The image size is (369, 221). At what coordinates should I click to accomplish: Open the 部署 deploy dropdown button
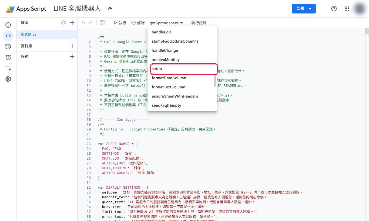click(x=304, y=9)
